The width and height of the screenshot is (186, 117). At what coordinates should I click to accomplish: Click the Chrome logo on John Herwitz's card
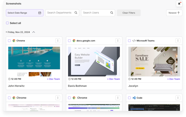[x=14, y=41]
